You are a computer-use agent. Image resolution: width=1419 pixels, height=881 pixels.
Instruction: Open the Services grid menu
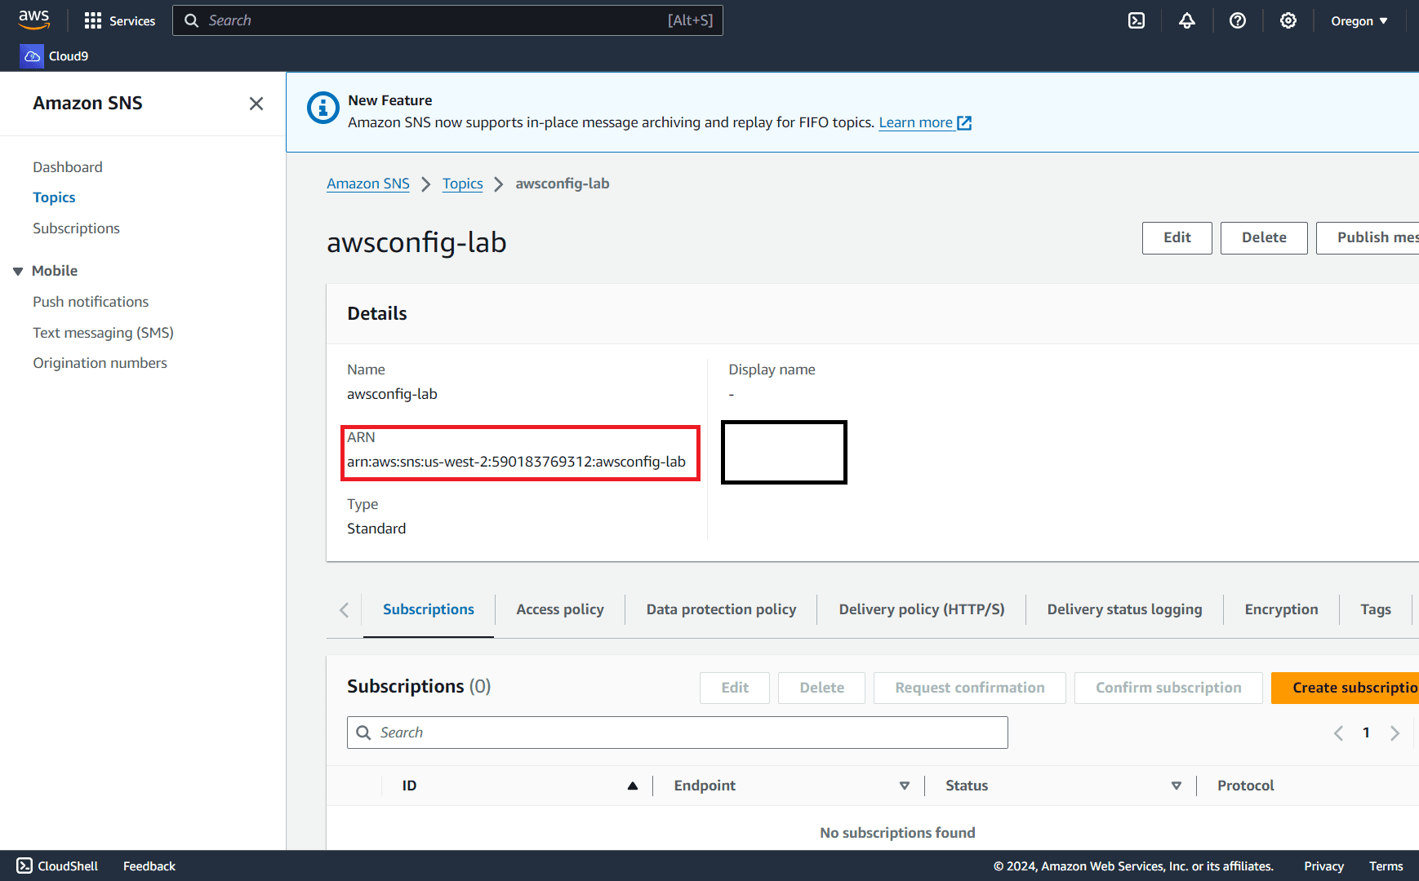tap(119, 20)
